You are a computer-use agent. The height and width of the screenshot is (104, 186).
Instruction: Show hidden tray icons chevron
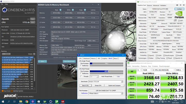[157, 101]
